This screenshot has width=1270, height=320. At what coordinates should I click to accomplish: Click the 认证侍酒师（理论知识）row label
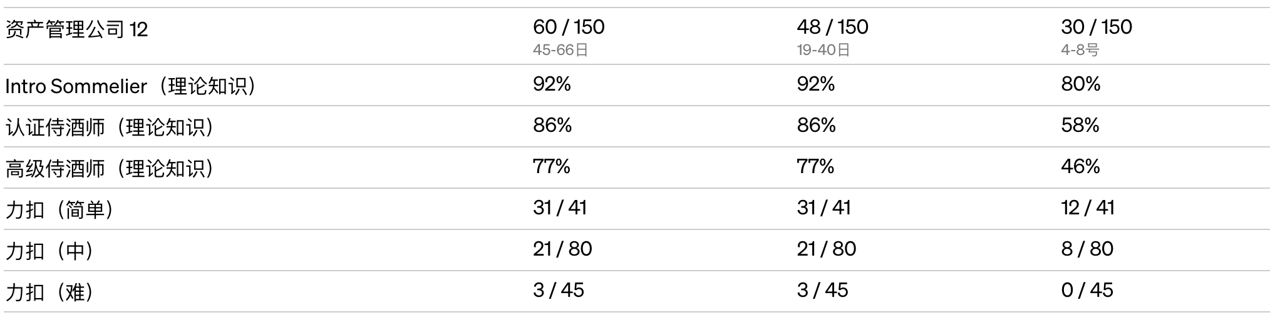pyautogui.click(x=111, y=127)
